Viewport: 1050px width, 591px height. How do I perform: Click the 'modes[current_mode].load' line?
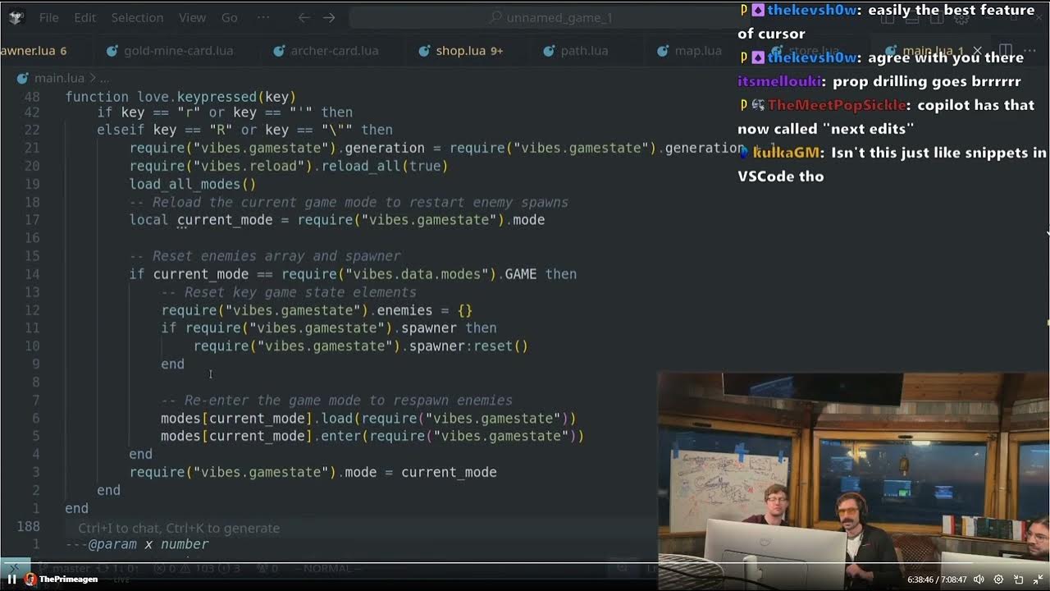(368, 418)
